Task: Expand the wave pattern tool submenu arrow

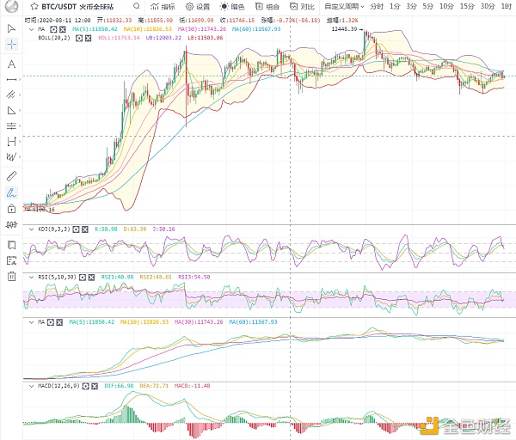Action: [20, 157]
